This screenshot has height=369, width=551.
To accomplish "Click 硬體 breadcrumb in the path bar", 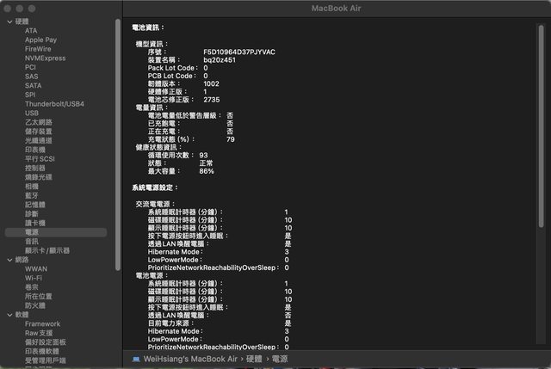I will tap(251, 357).
